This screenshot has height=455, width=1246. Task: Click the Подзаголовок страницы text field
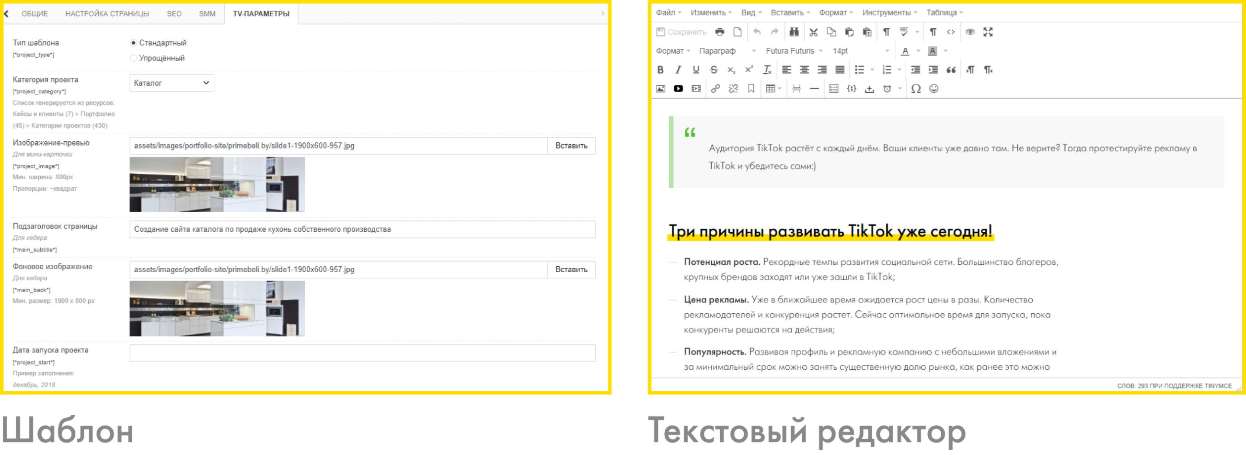pos(362,229)
